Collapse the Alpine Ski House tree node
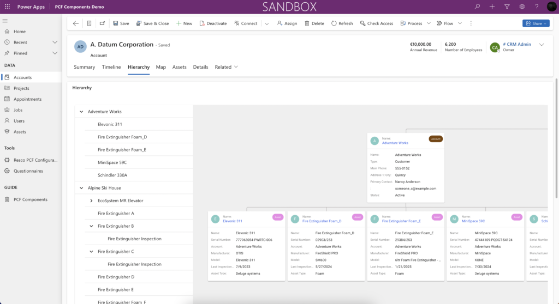The image size is (559, 304). (x=81, y=188)
